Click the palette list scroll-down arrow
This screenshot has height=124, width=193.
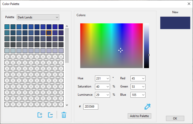(x=67, y=105)
